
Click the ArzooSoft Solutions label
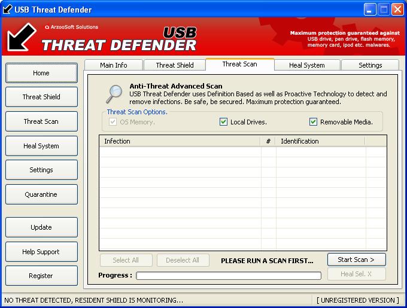pyautogui.click(x=72, y=27)
